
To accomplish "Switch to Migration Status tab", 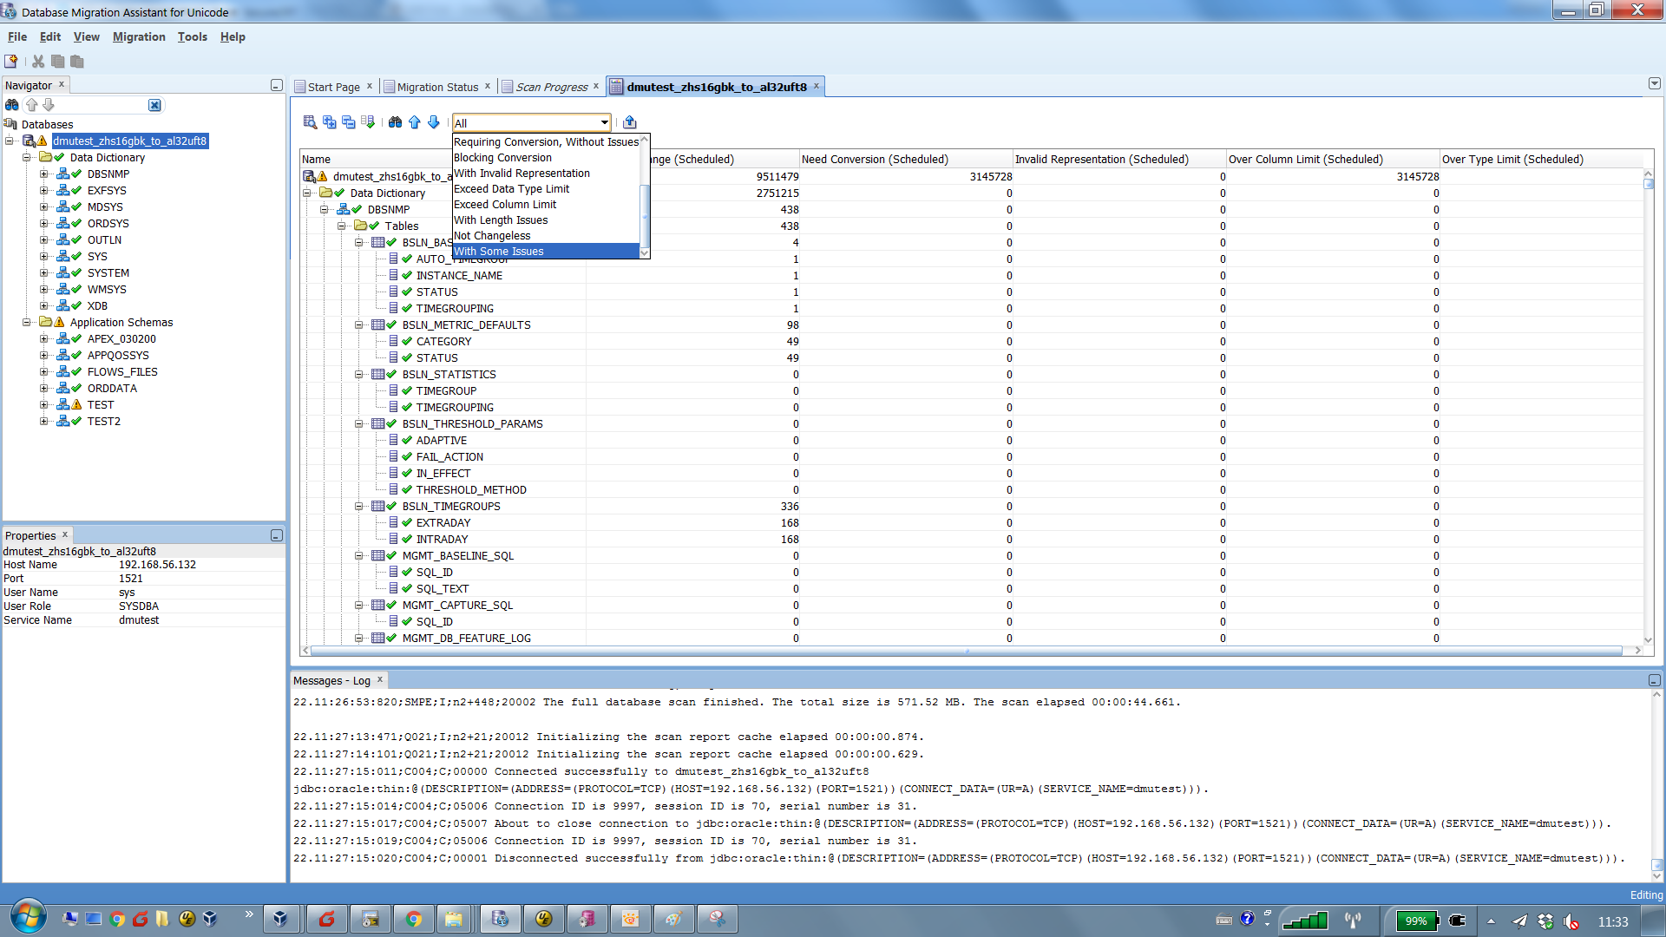I will (x=437, y=87).
